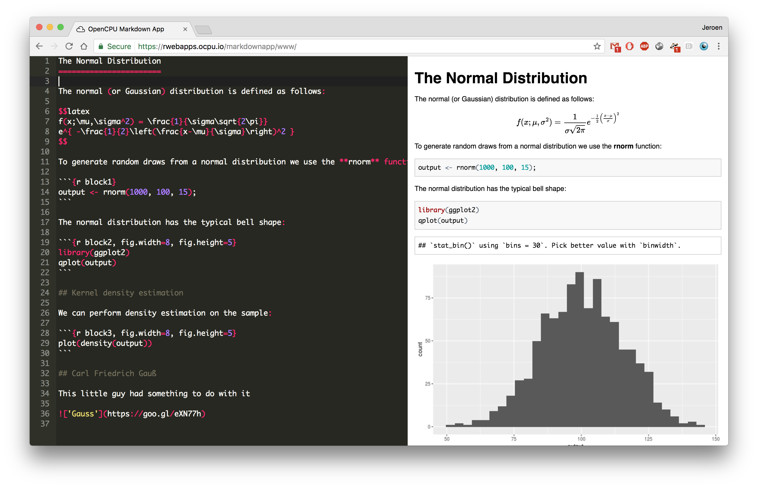Click the rendered rnorm code block output
Screen dimensions: 758x488
567,168
